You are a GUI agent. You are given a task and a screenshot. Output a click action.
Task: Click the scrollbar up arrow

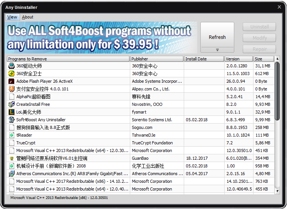tap(277, 59)
